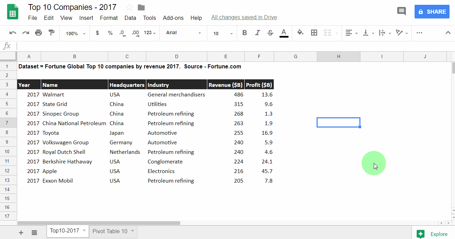Viewport: 455px width, 239px height.
Task: Print the spreadsheet using printer icon
Action: tap(38, 33)
